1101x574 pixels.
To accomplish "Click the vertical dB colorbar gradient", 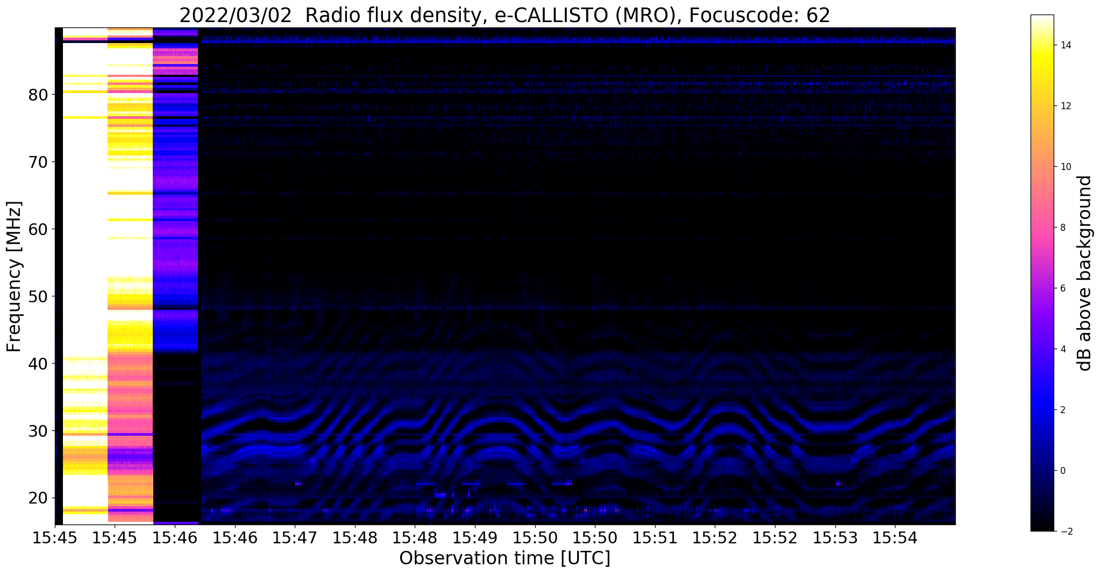I will tap(1042, 273).
